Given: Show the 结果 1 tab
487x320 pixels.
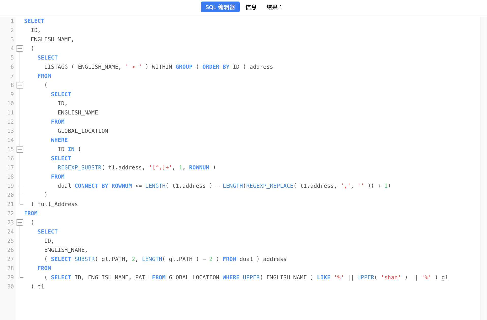Looking at the screenshot, I should point(274,7).
